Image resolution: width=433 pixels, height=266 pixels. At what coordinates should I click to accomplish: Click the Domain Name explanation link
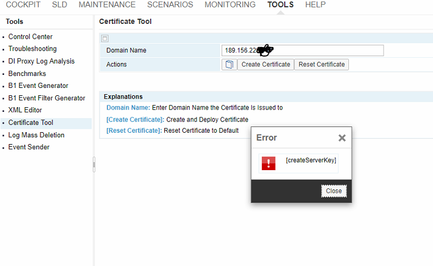click(x=128, y=108)
